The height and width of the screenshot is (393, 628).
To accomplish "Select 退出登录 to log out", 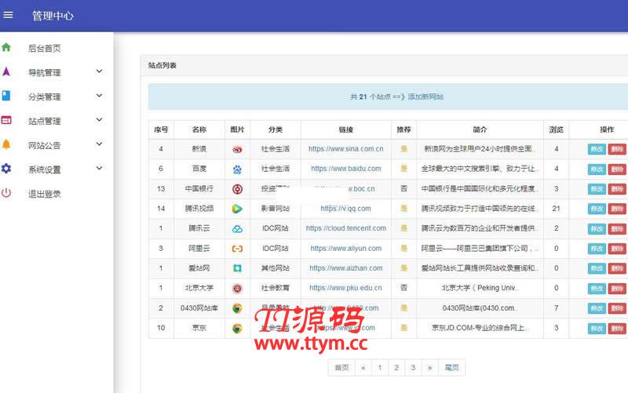I will (x=45, y=194).
